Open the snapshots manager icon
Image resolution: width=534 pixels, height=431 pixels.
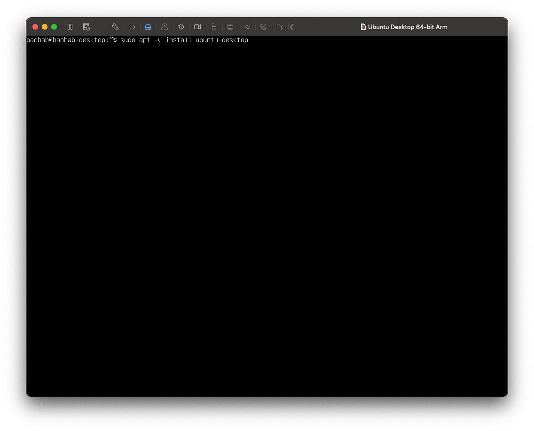click(x=86, y=27)
